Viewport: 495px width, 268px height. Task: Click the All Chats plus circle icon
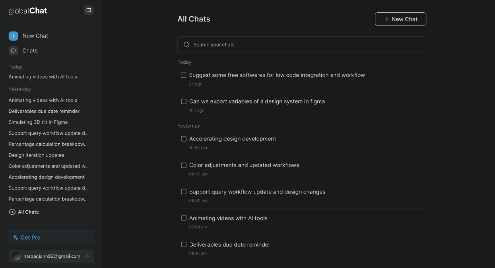12,212
